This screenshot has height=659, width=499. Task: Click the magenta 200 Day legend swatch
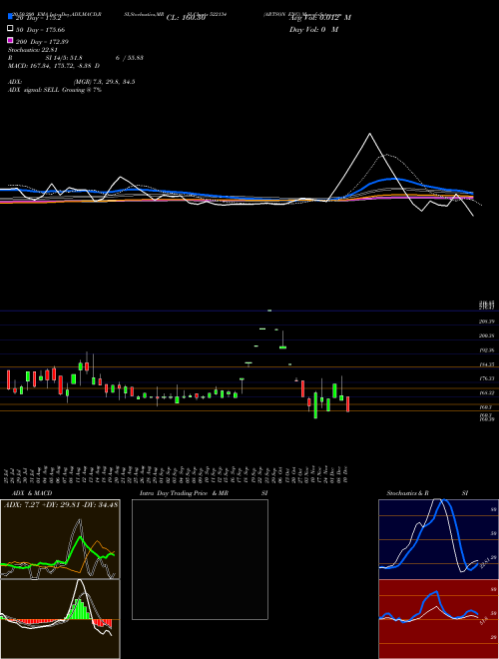[10, 40]
